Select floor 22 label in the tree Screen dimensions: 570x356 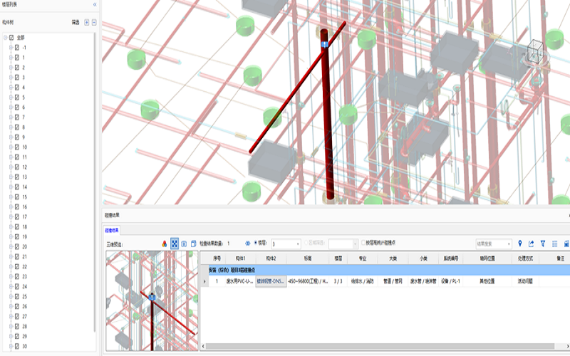[x=24, y=266]
